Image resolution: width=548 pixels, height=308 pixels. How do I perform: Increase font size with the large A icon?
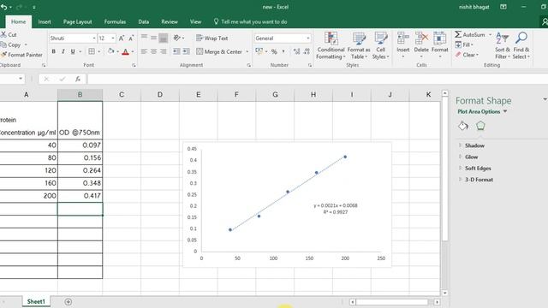tap(122, 38)
